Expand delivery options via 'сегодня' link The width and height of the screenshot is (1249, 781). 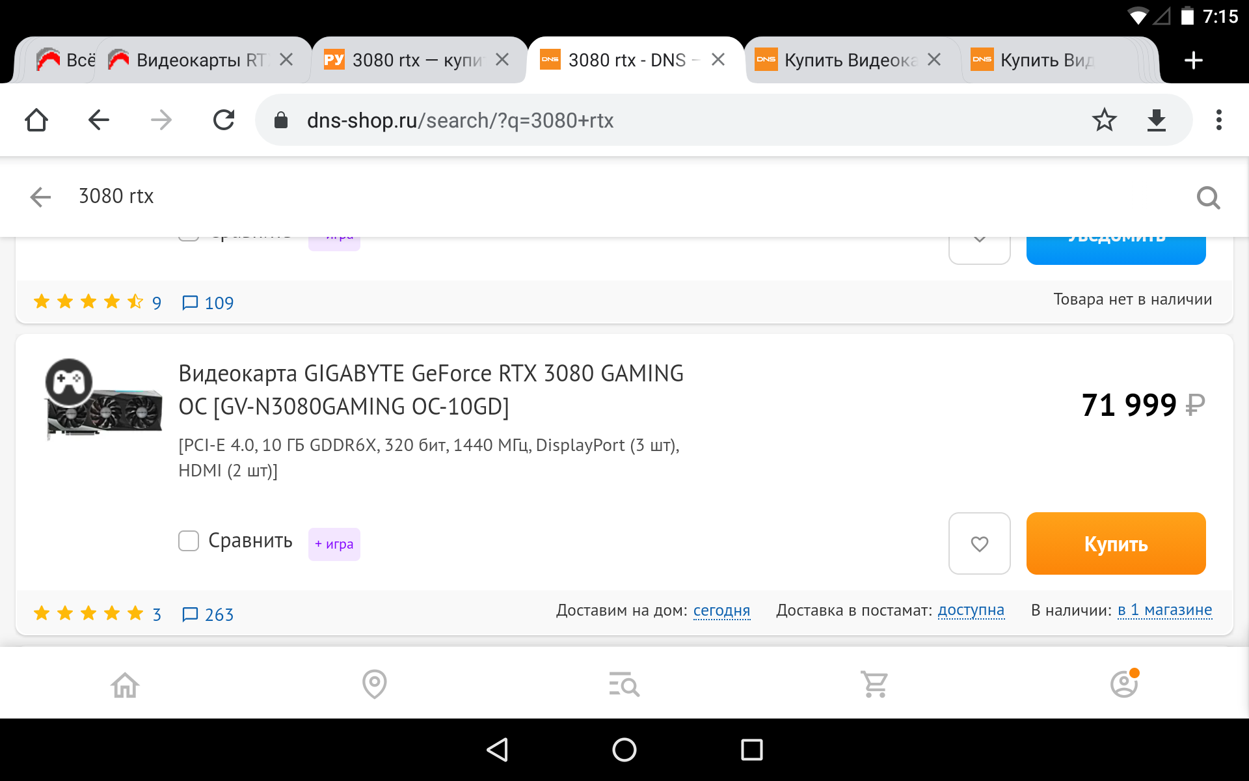[721, 610]
